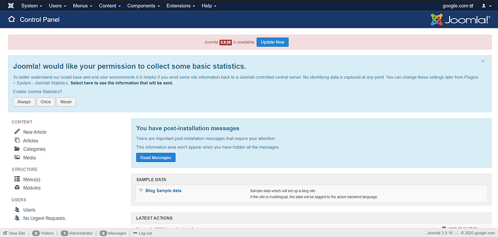
Task: Open the Categories link
Action: pyautogui.click(x=34, y=149)
